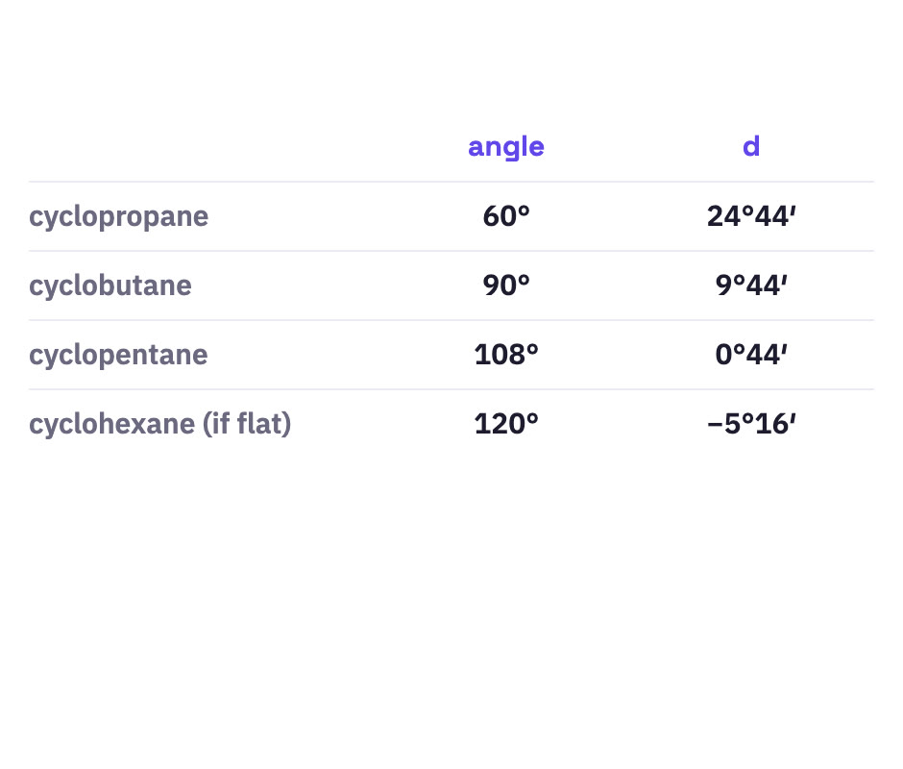Click the 'angle' column header
This screenshot has height=769, width=903.
point(505,148)
